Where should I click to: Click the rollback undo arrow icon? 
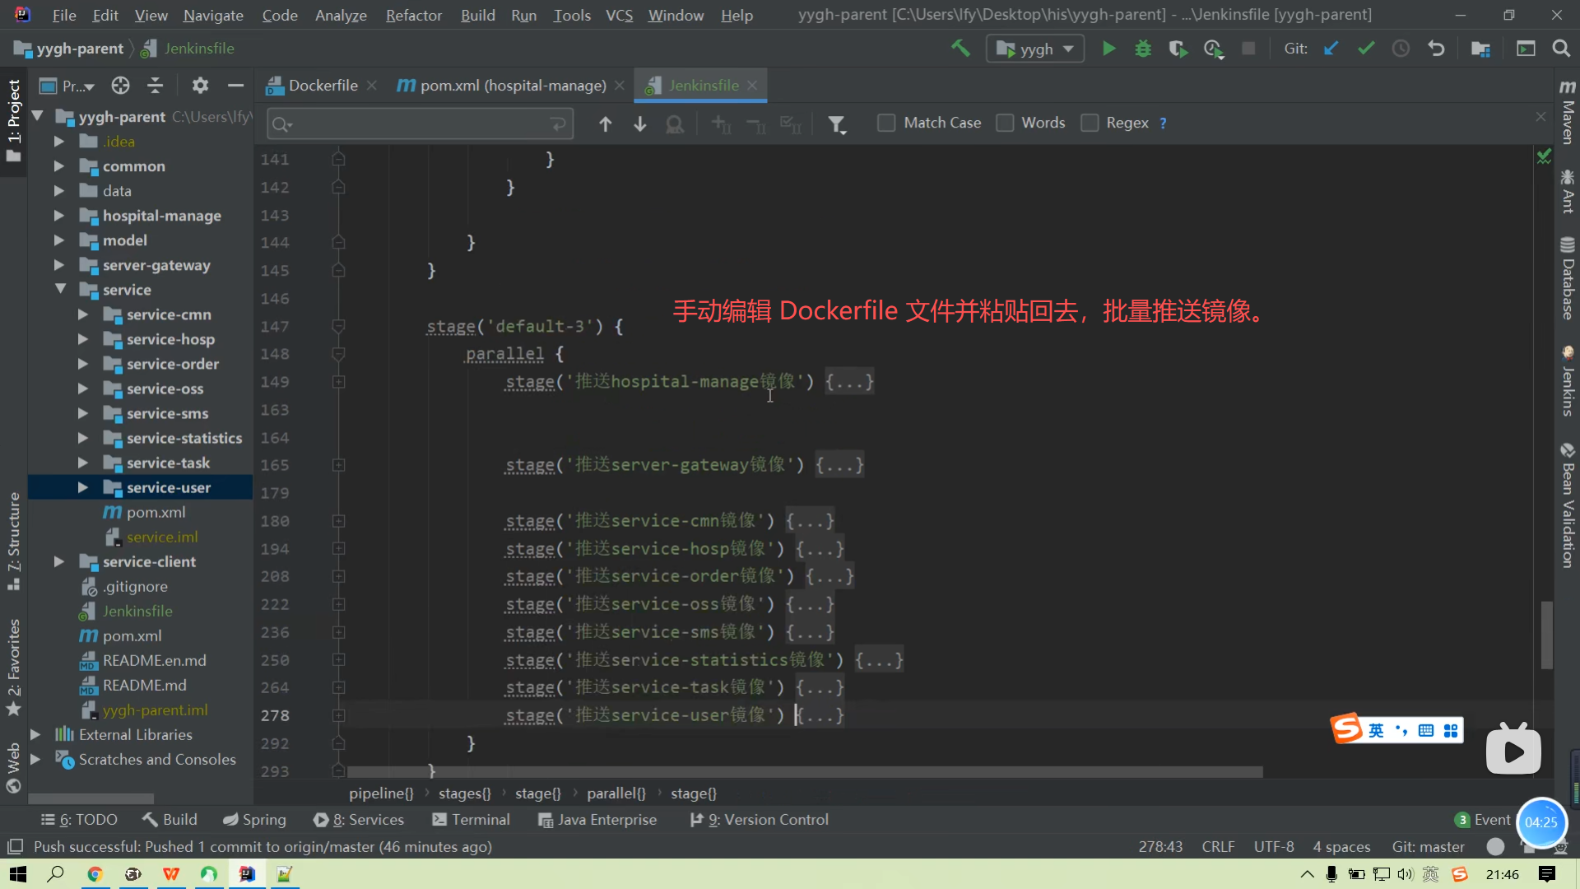point(1436,49)
